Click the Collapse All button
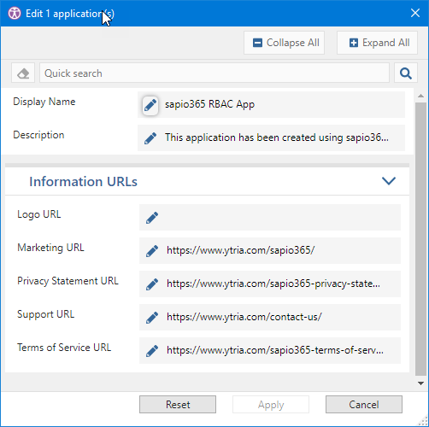The width and height of the screenshot is (429, 427). click(284, 43)
